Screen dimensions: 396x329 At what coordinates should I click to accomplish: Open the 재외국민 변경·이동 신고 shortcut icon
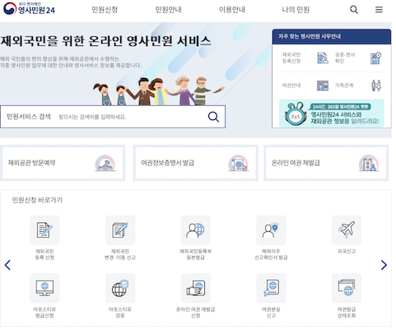point(120,230)
